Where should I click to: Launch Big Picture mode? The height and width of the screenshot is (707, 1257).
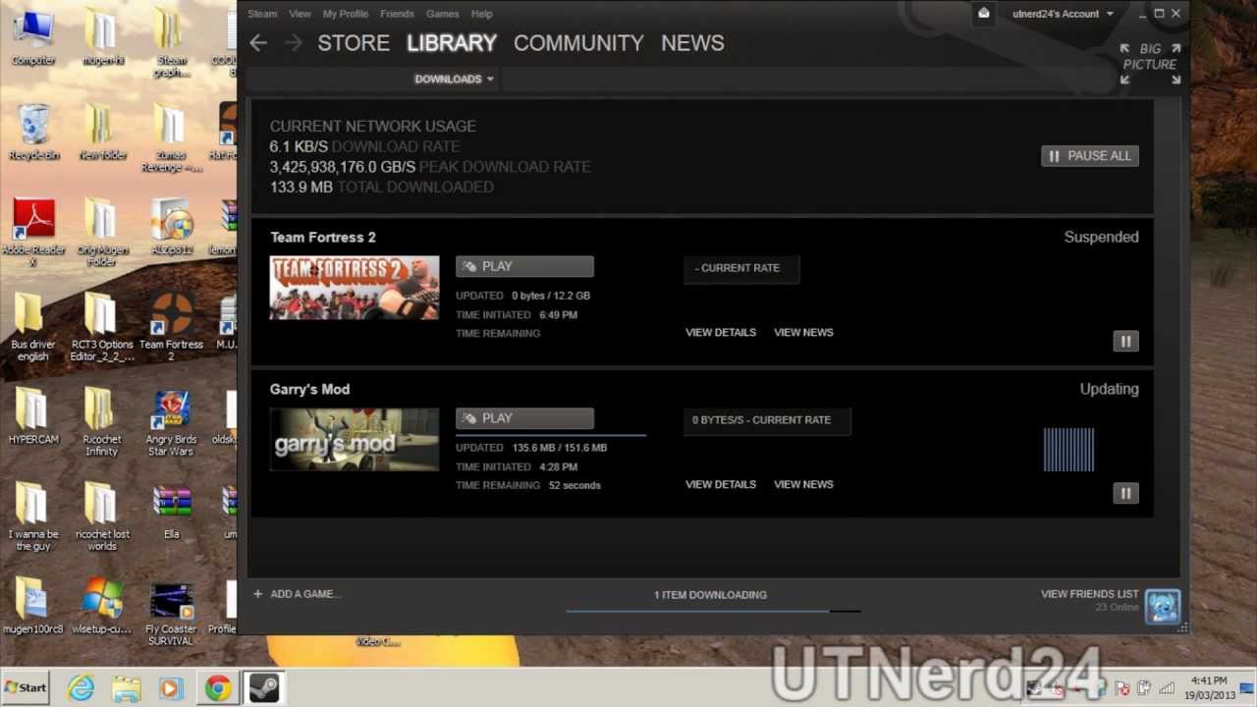(1150, 64)
